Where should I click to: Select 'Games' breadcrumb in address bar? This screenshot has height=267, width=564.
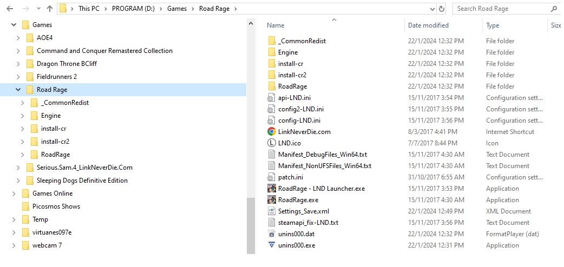tap(176, 9)
